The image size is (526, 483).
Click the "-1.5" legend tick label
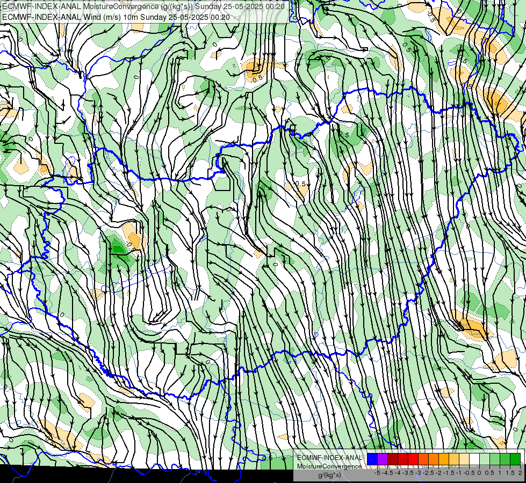[449, 473]
